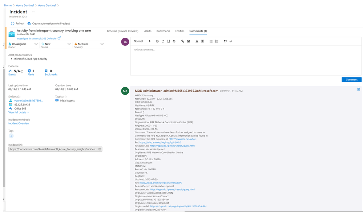The width and height of the screenshot is (363, 215).
Task: Delete the MOD Administrator comment
Action: coord(359,90)
